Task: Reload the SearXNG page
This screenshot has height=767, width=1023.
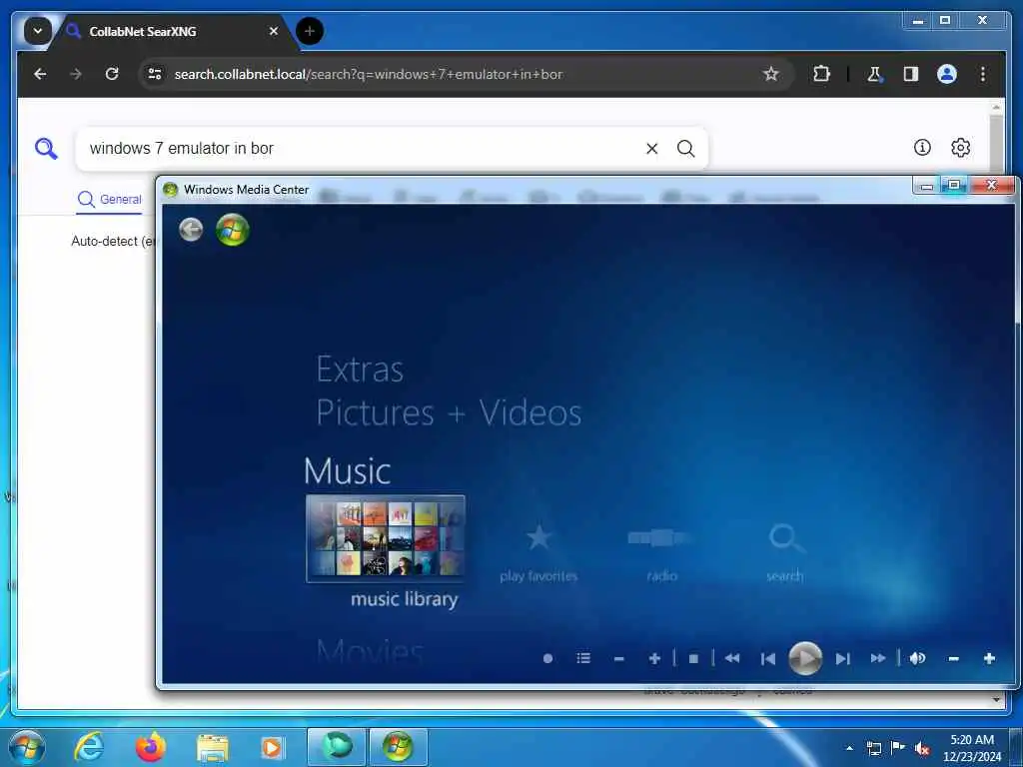Action: tap(112, 74)
